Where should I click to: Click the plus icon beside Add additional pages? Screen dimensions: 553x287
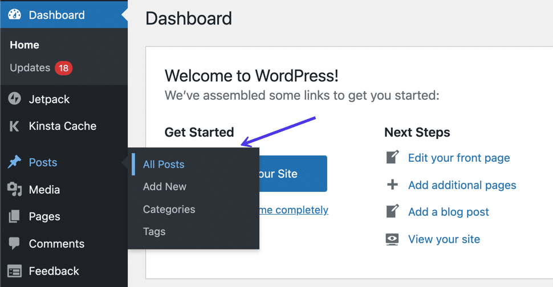tap(392, 185)
